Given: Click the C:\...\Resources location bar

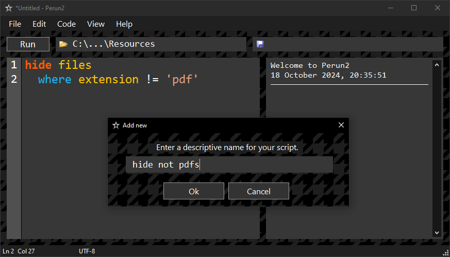Looking at the screenshot, I should point(151,44).
